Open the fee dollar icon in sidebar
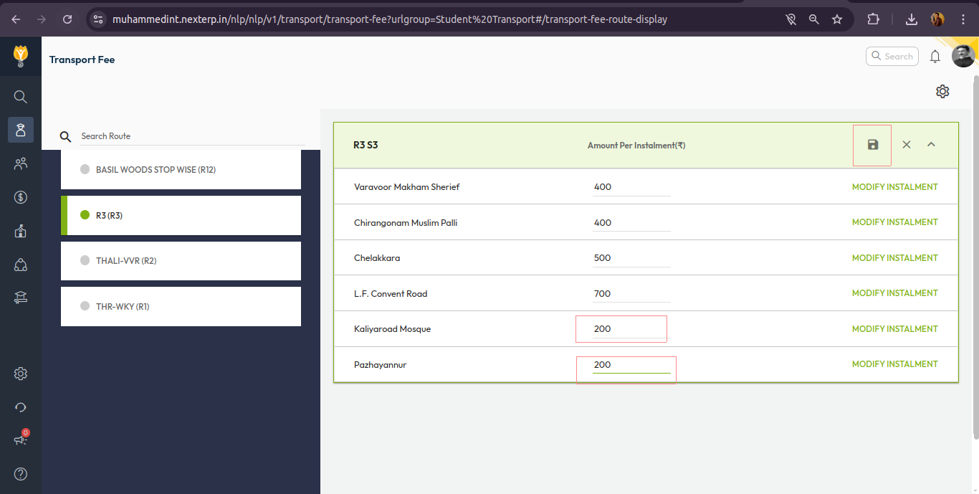 click(x=21, y=197)
